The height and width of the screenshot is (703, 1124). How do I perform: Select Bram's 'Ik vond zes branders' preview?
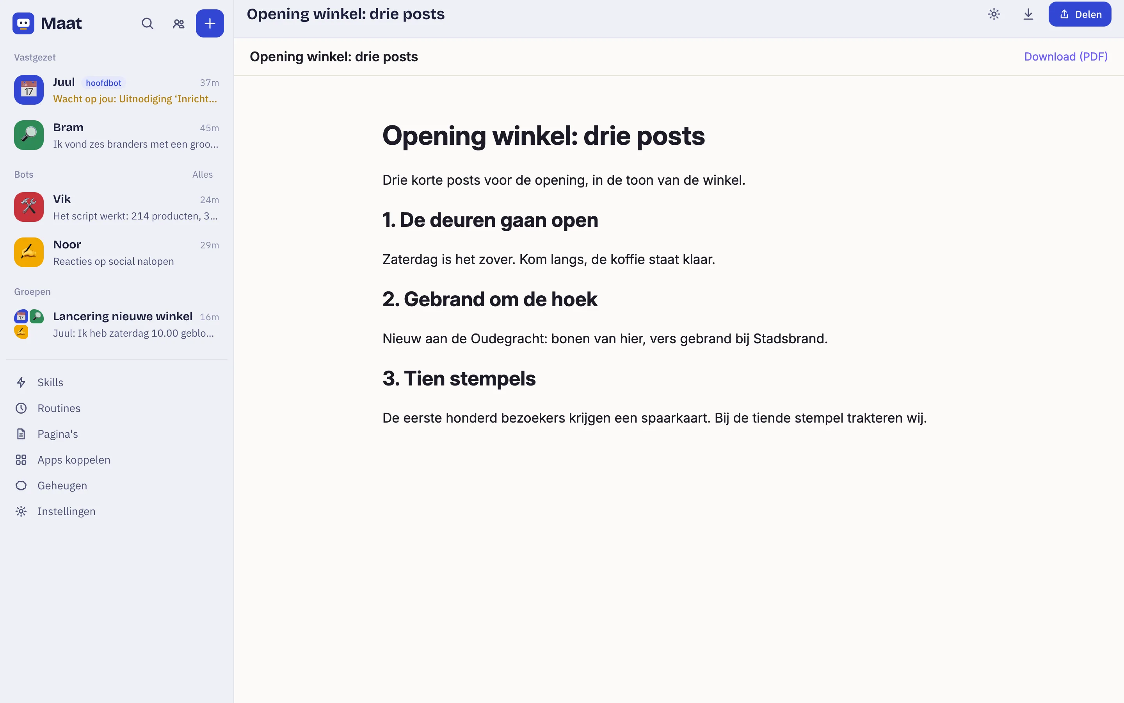[136, 144]
